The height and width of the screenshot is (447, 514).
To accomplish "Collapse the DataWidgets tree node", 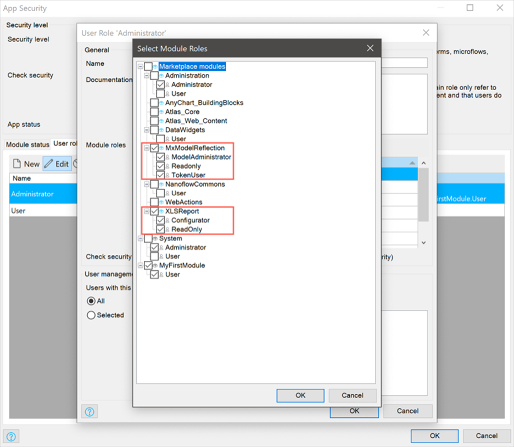I will click(x=148, y=130).
